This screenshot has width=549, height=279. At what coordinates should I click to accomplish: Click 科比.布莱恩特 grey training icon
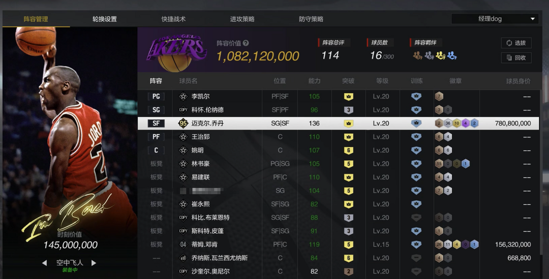(x=416, y=218)
